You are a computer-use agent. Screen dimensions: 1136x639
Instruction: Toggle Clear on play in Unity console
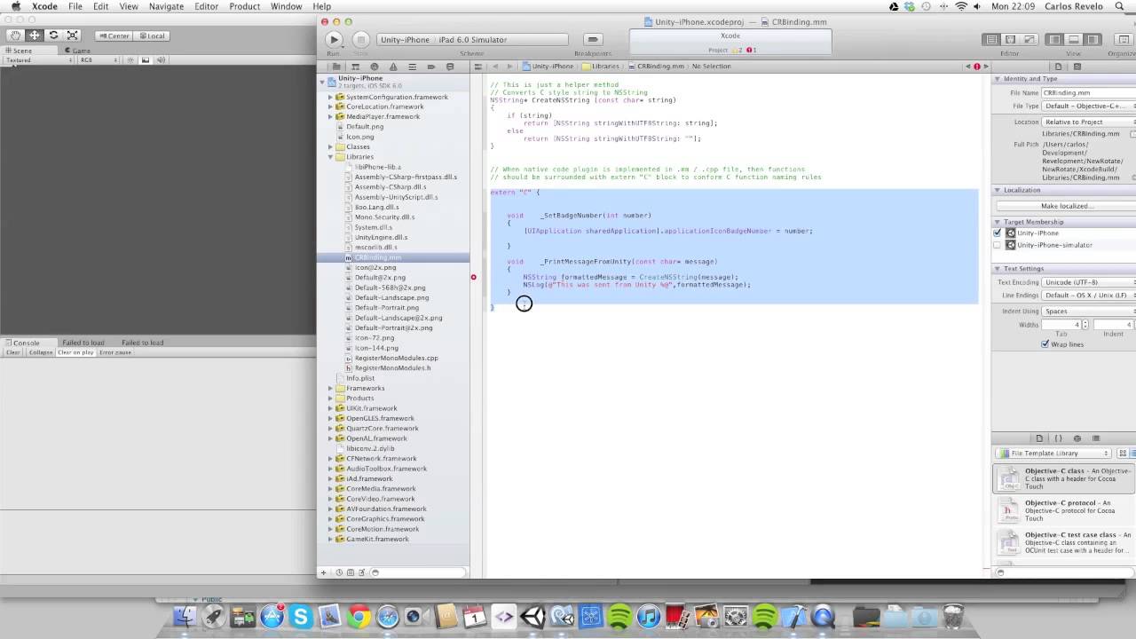(75, 352)
